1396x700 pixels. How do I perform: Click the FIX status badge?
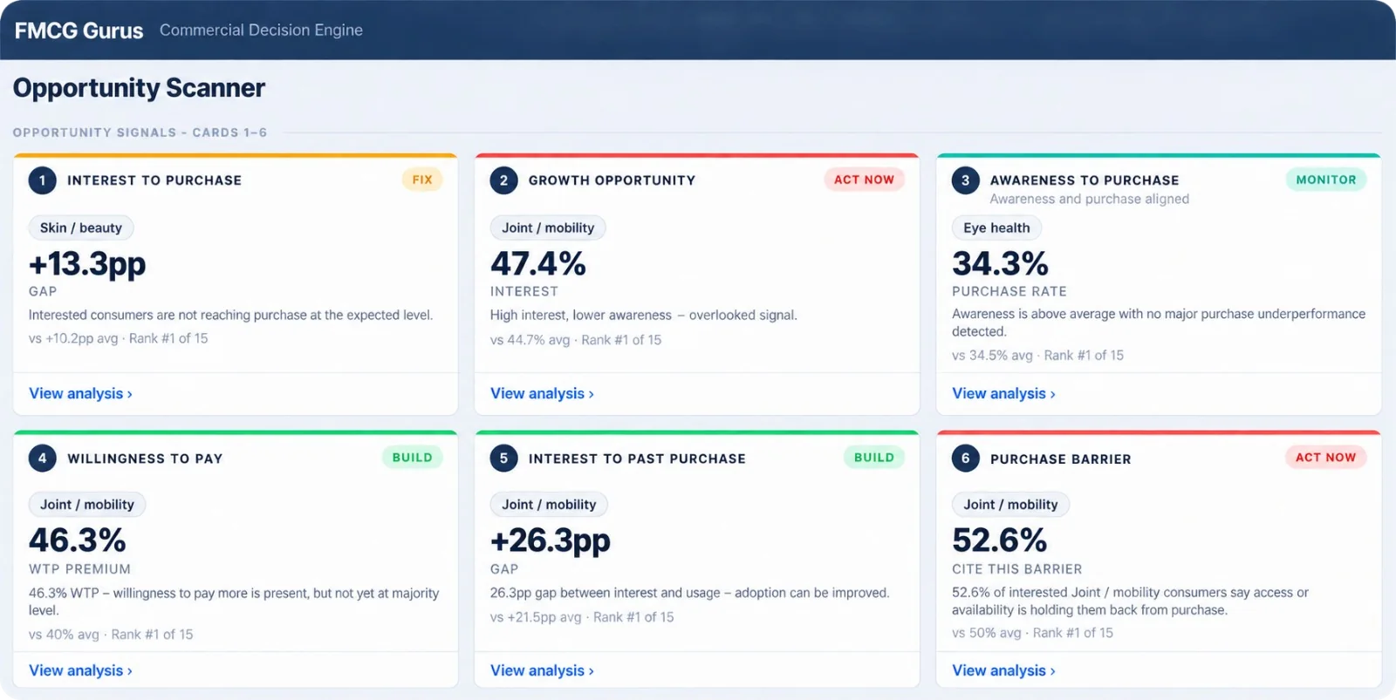(422, 180)
